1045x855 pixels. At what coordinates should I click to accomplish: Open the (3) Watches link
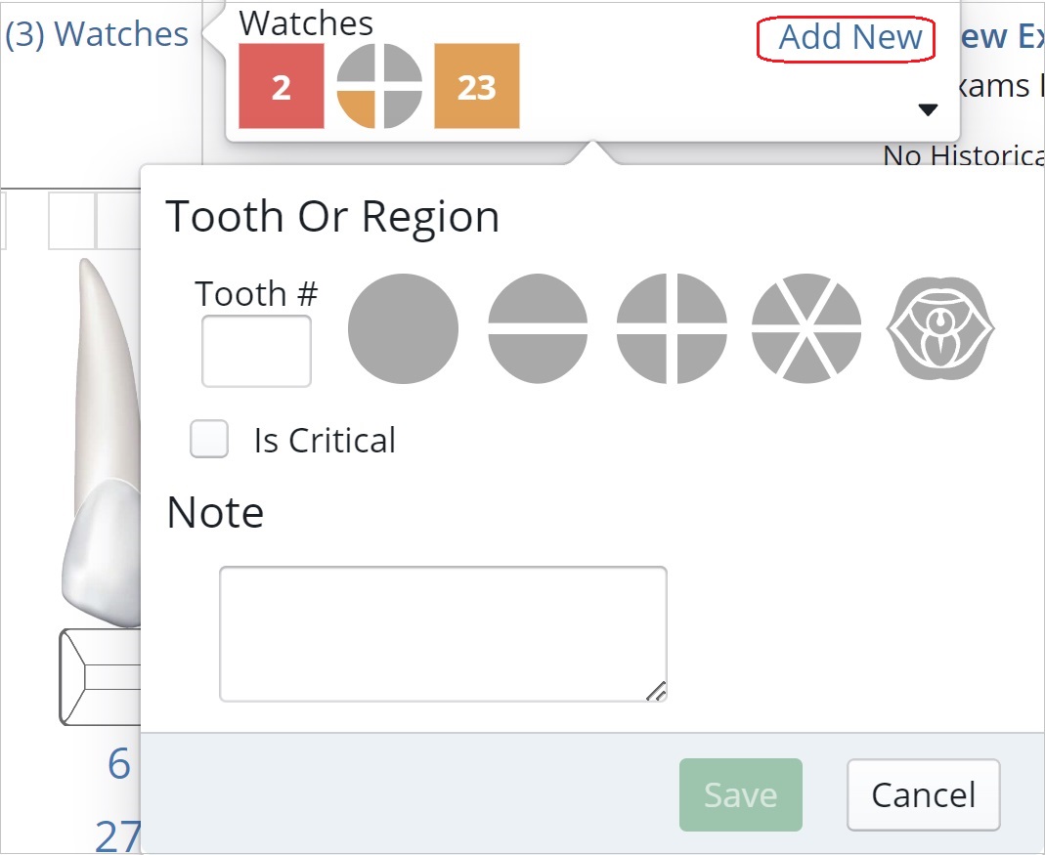pyautogui.click(x=97, y=34)
